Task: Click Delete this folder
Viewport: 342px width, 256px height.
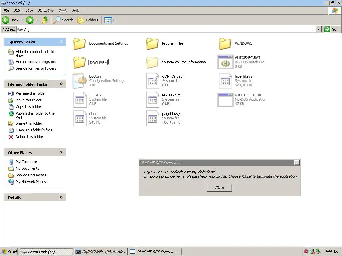Action: (29, 137)
